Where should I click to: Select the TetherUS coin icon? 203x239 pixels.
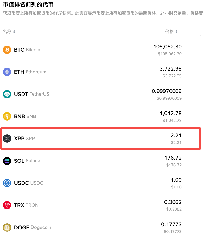7,94
